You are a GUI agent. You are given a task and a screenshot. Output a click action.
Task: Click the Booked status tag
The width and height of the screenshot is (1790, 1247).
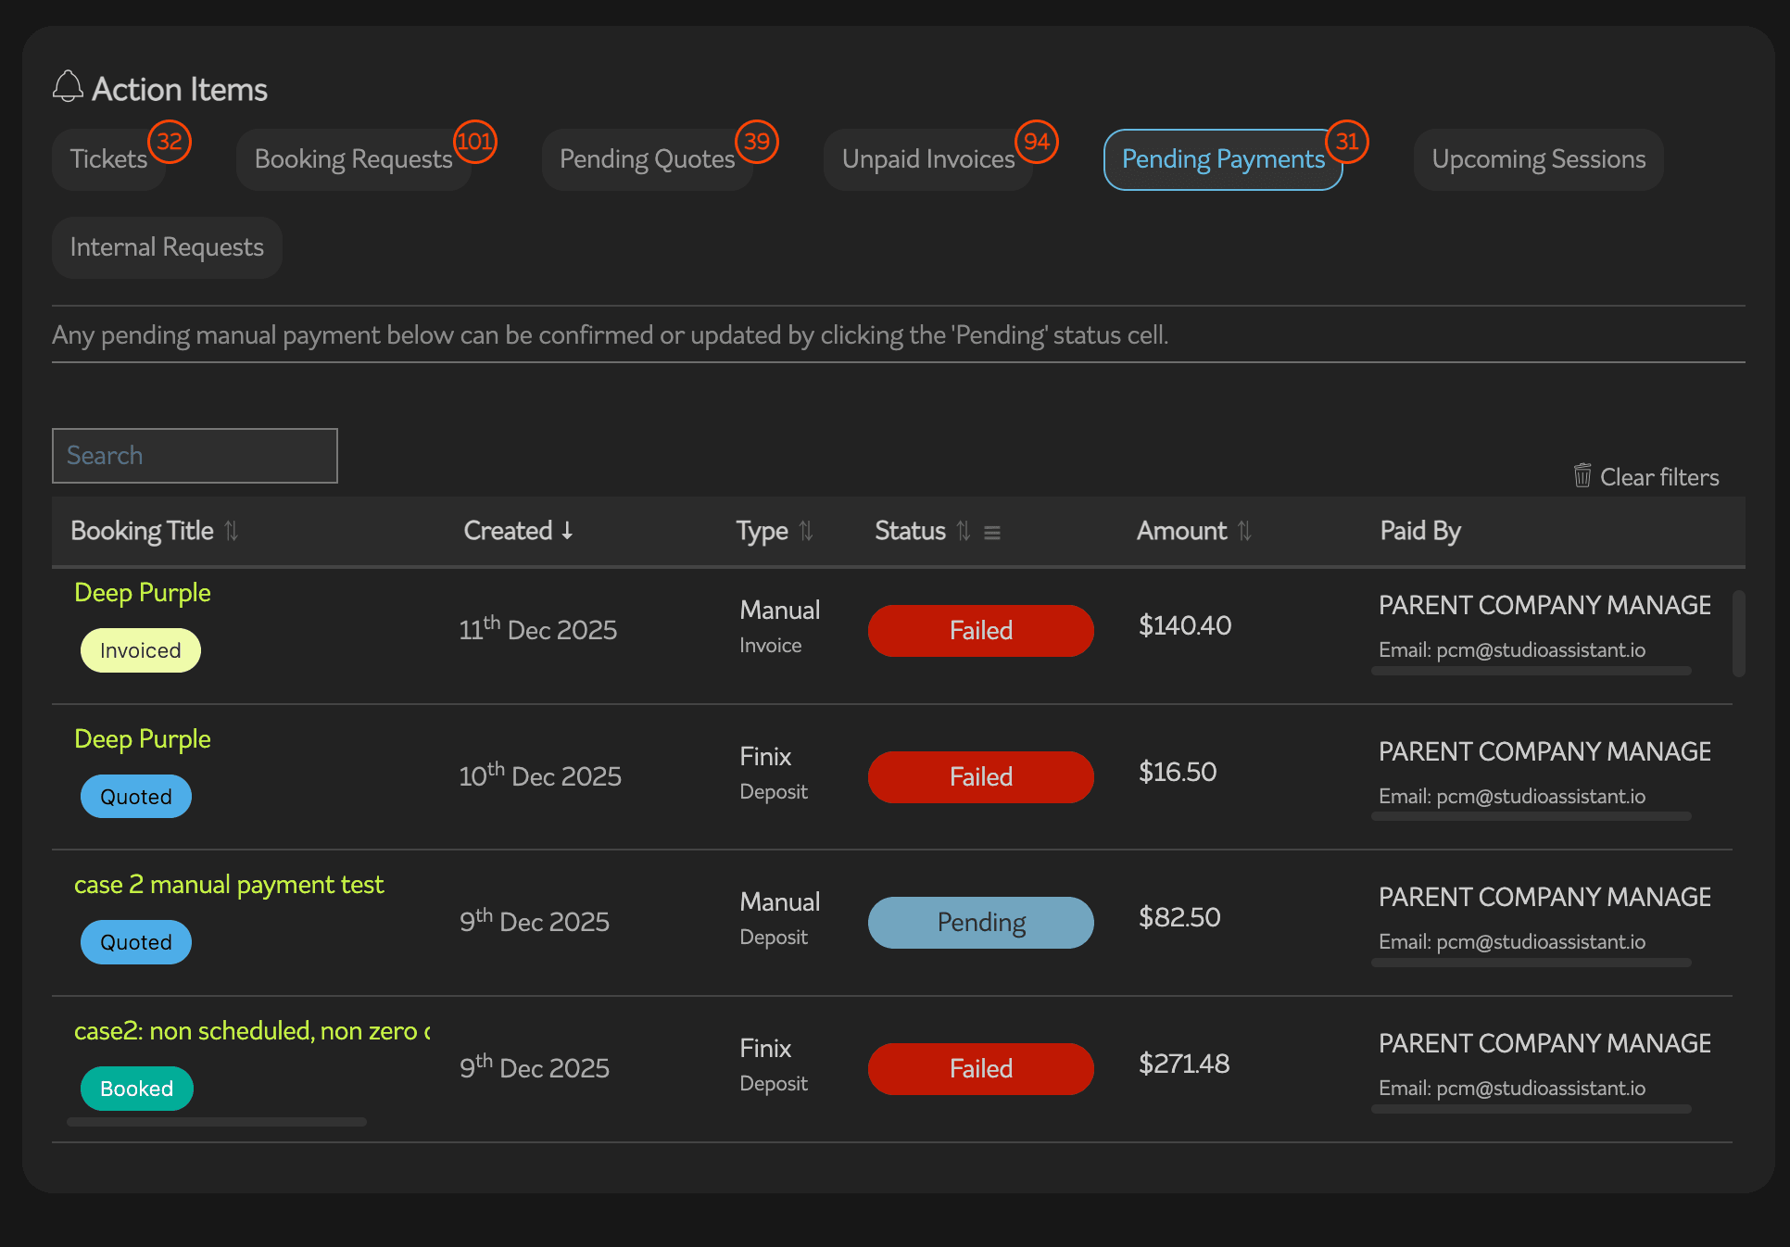pyautogui.click(x=137, y=1089)
